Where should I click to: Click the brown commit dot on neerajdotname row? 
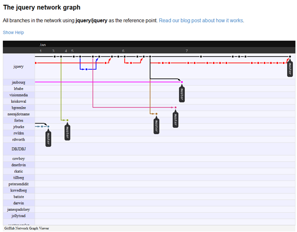[156, 114]
